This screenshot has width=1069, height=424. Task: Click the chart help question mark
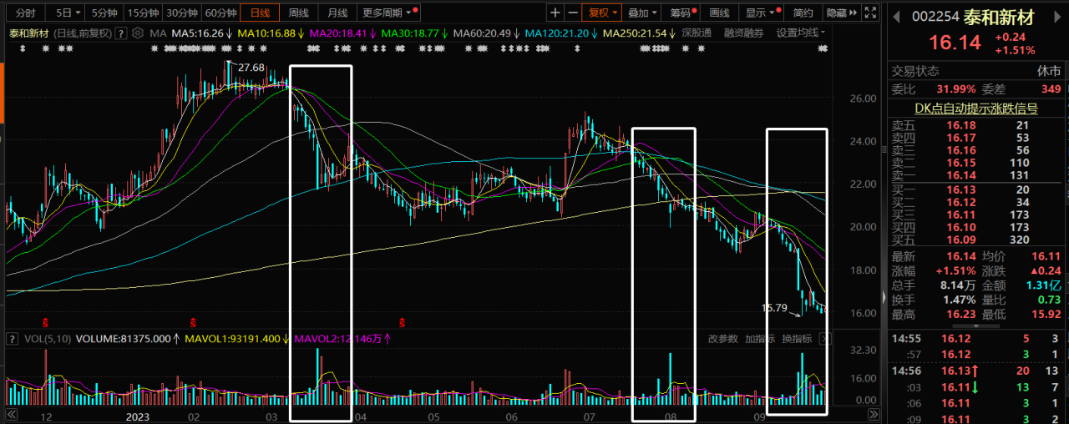pyautogui.click(x=121, y=33)
